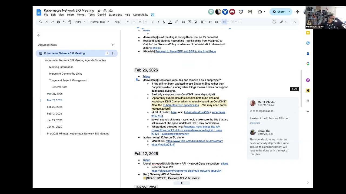Pick a text color with the A icon
The width and height of the screenshot is (346, 194).
point(170,22)
